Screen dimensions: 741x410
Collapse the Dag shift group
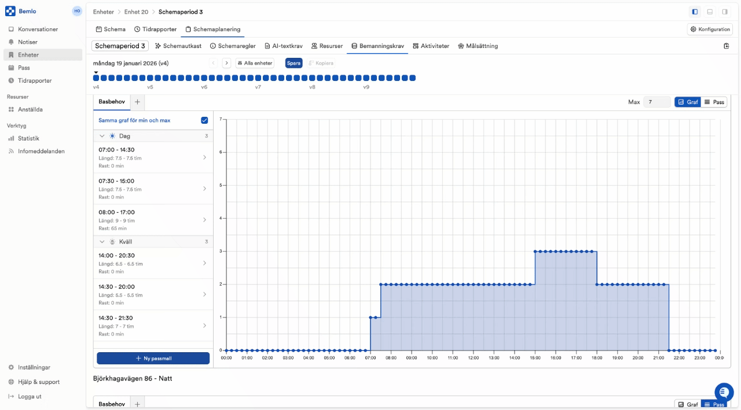[x=102, y=136]
